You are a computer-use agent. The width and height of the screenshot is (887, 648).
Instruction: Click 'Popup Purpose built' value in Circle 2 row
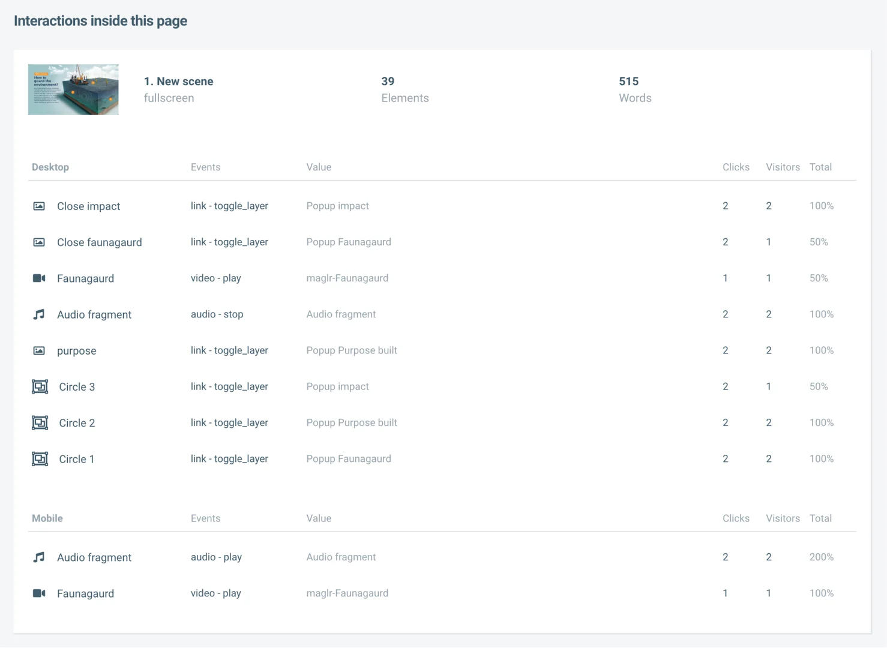coord(352,423)
